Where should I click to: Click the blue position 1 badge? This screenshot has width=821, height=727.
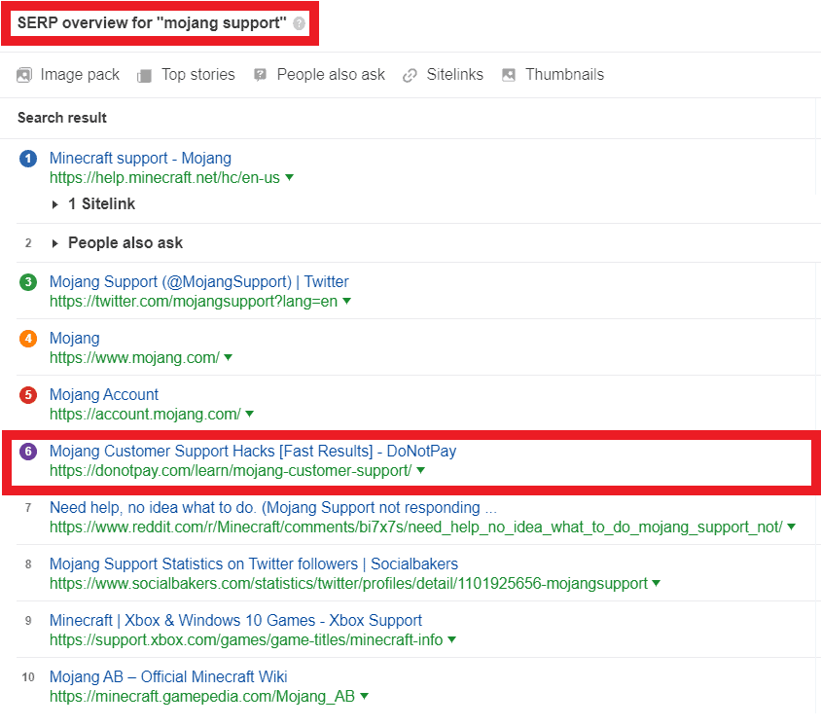pos(28,159)
